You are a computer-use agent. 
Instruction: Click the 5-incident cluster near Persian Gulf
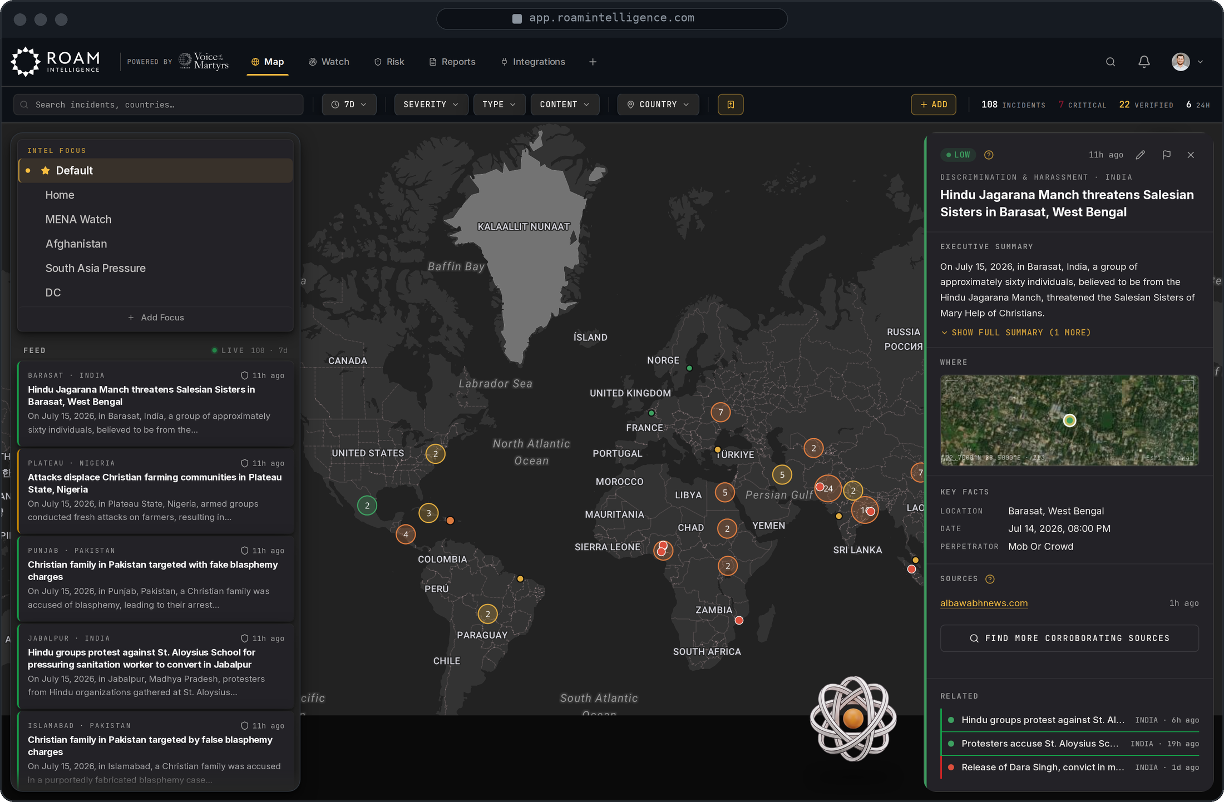[782, 474]
